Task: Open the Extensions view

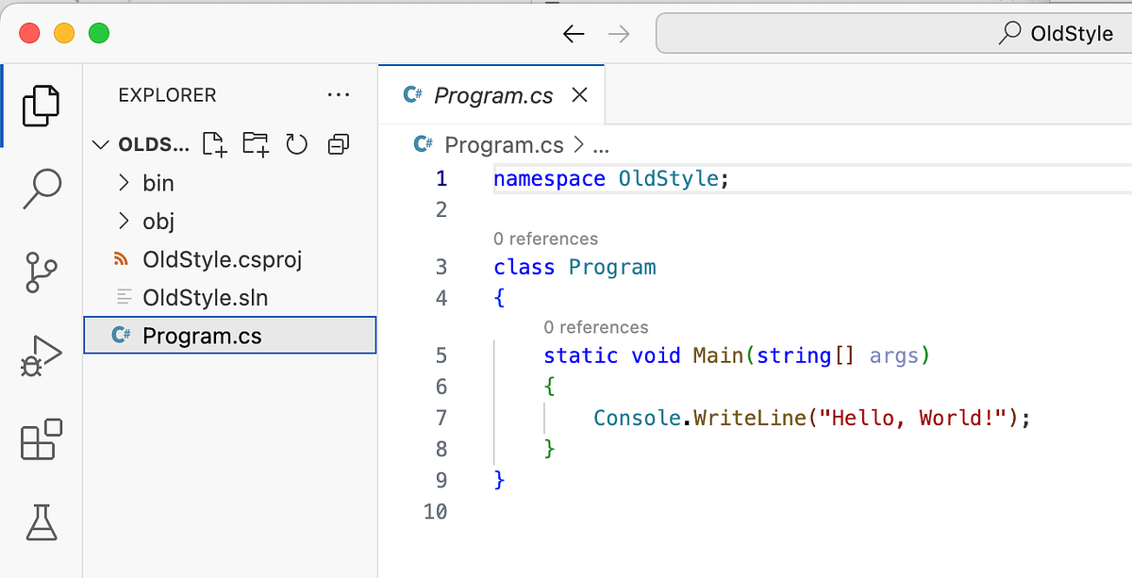Action: pyautogui.click(x=41, y=439)
